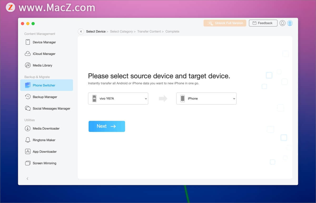Open notifications bell in title bar
Viewport: 316px width, 203px height.
(x=283, y=23)
